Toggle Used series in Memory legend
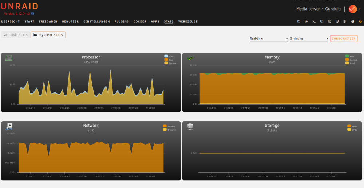Image resolution: width=364 pixels, height=188 pixels. 350,63
